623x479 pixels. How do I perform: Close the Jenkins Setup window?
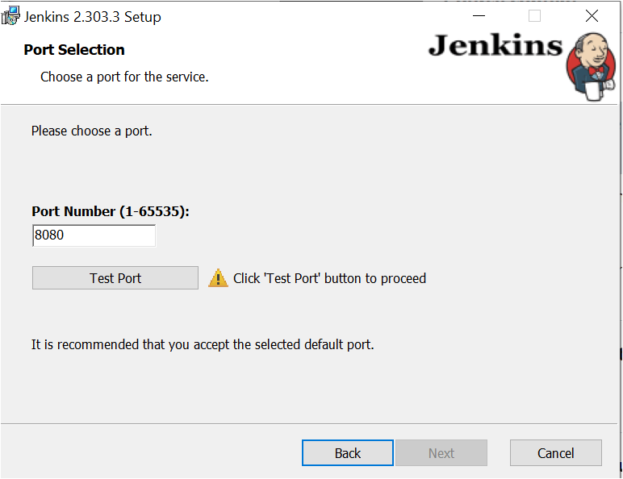point(592,16)
